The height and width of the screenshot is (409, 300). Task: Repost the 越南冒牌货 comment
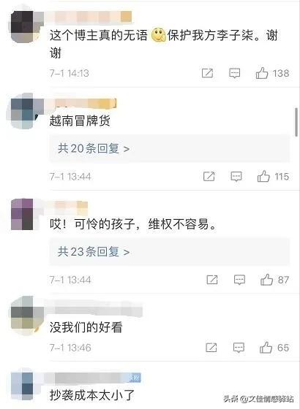click(209, 176)
